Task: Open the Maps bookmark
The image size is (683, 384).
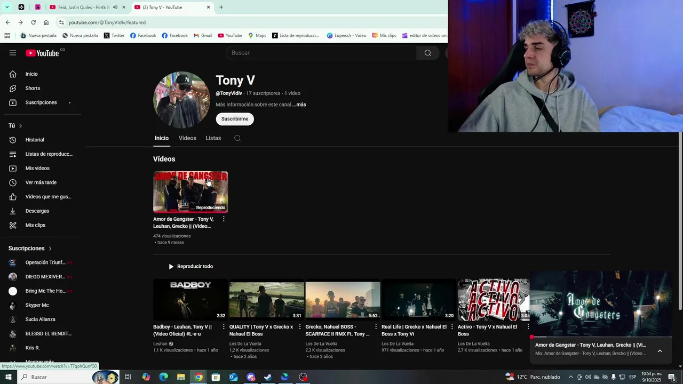Action: [257, 36]
